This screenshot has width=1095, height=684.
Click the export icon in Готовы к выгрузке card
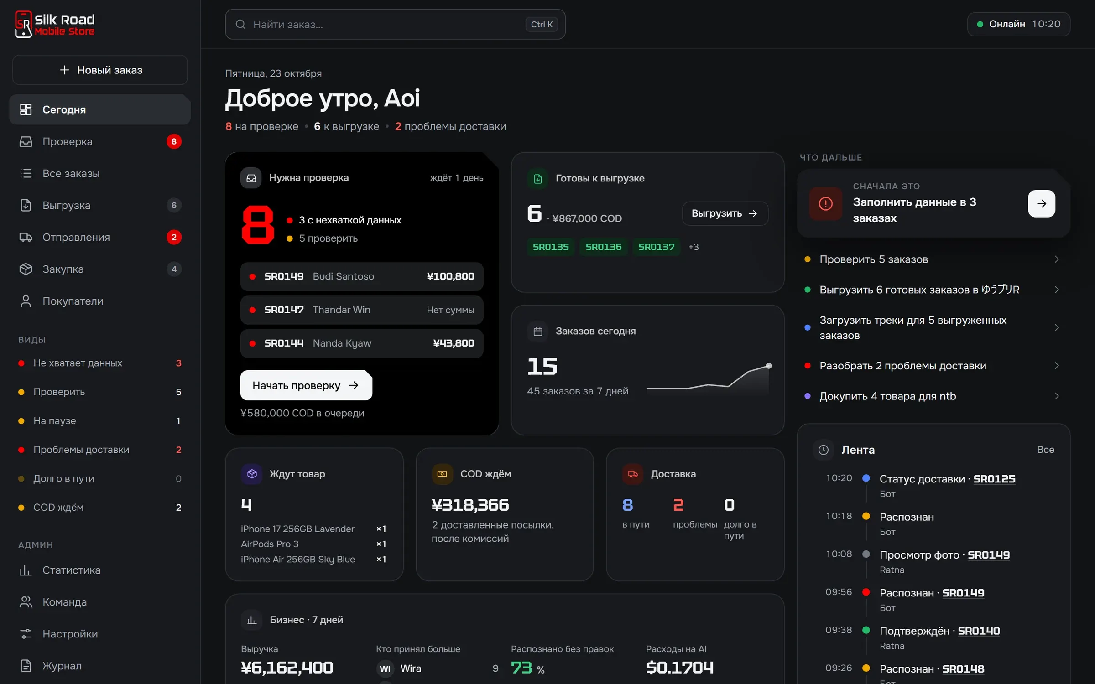pyautogui.click(x=537, y=178)
